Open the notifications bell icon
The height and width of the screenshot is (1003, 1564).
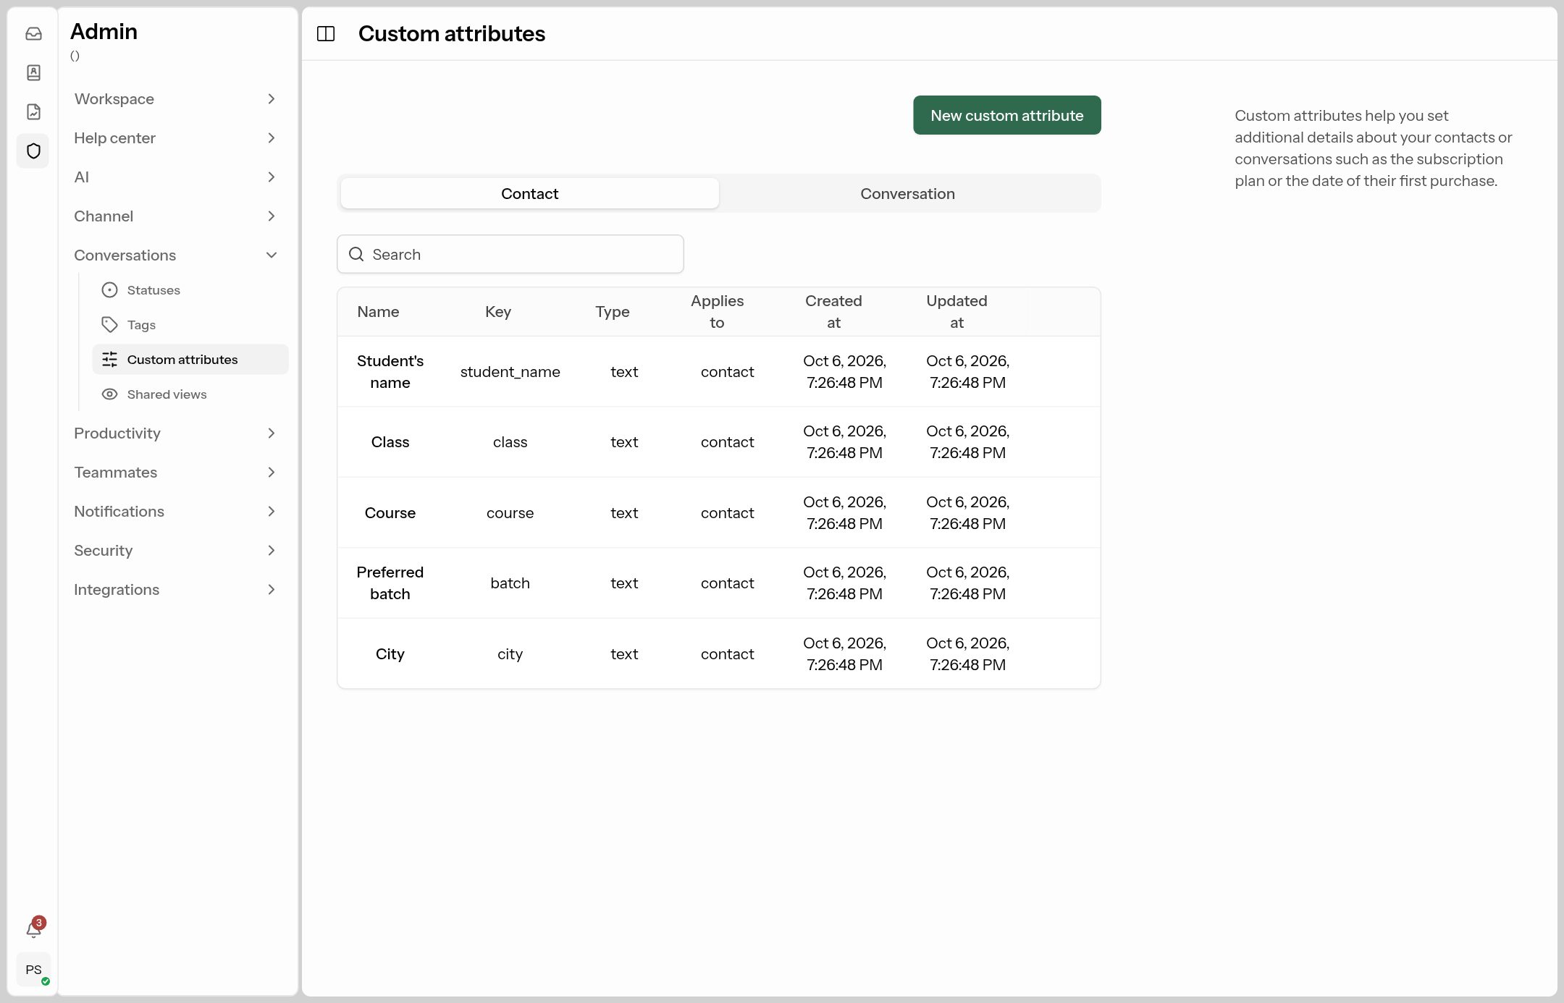(34, 928)
